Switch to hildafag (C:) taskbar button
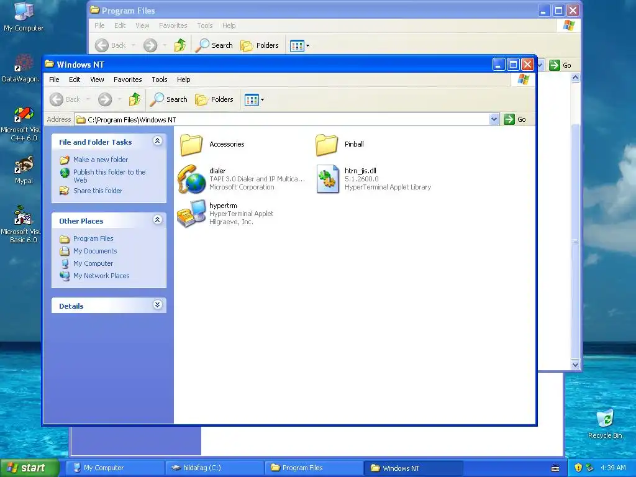This screenshot has height=477, width=636. pos(214,468)
